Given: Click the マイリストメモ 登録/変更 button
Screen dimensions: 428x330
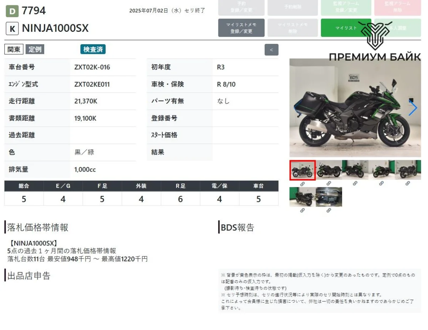Looking at the screenshot, I should 241,28.
